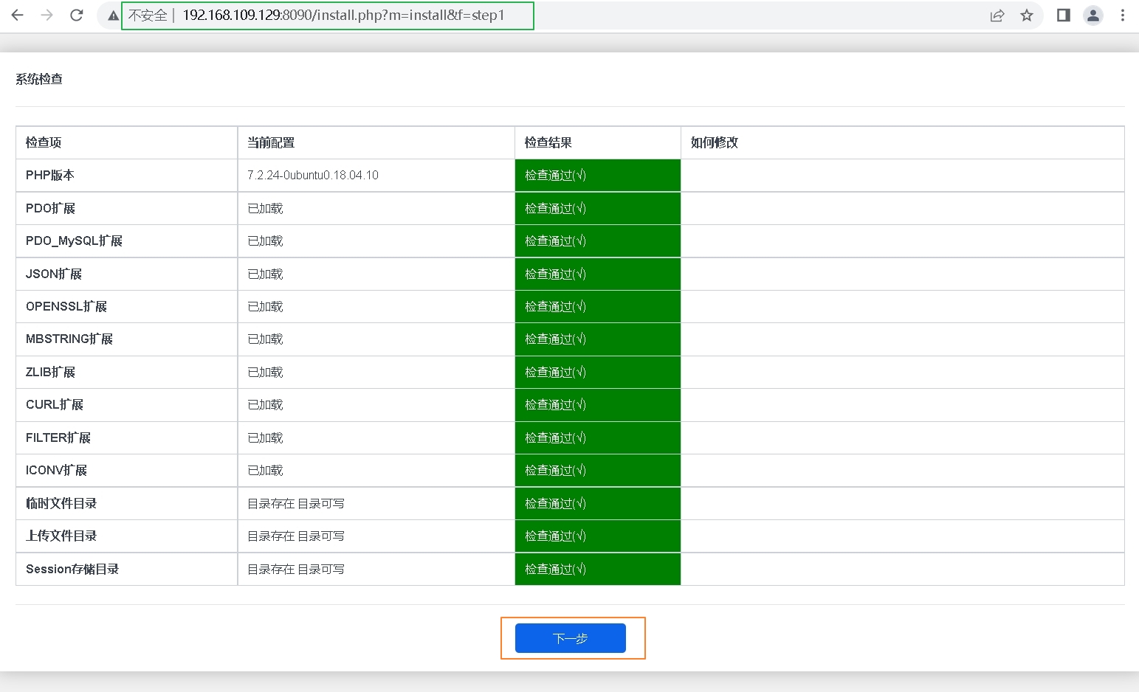Click the browser forward arrow
The image size is (1139, 692).
click(47, 15)
